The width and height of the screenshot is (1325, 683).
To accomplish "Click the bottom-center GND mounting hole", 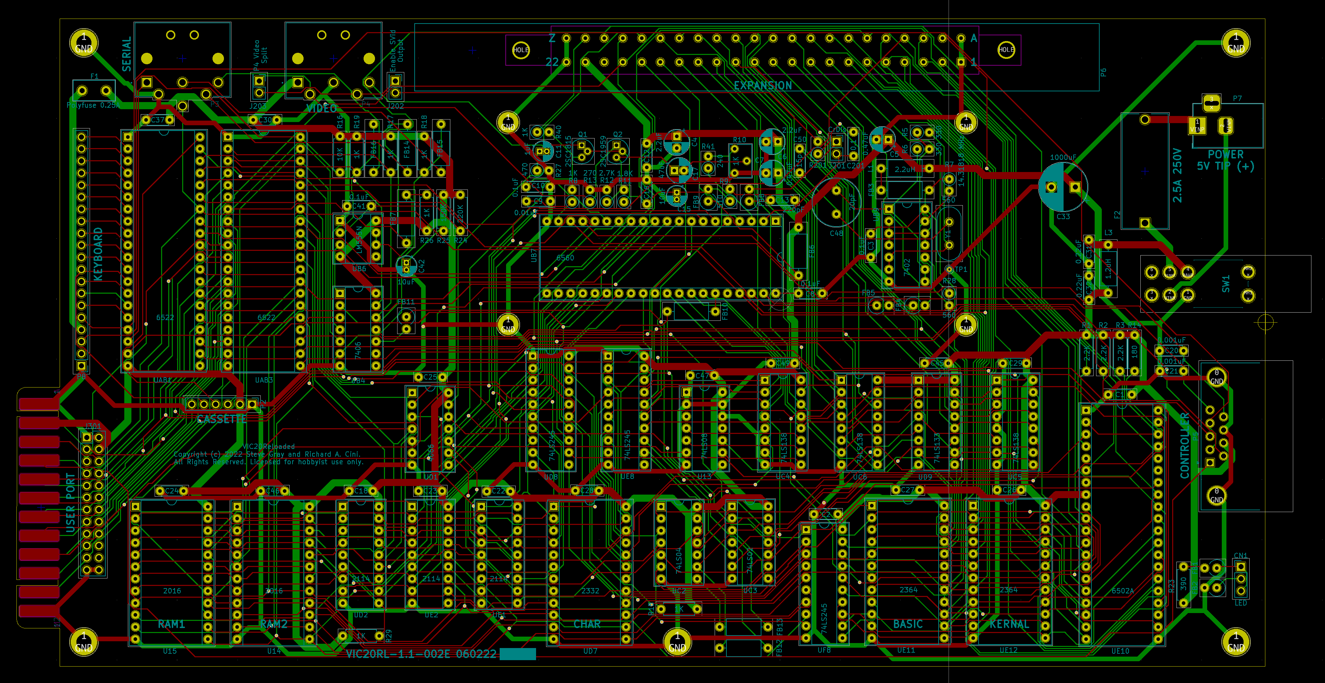I will pyautogui.click(x=677, y=641).
